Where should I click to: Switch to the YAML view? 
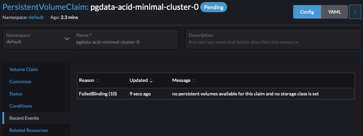click(x=334, y=12)
